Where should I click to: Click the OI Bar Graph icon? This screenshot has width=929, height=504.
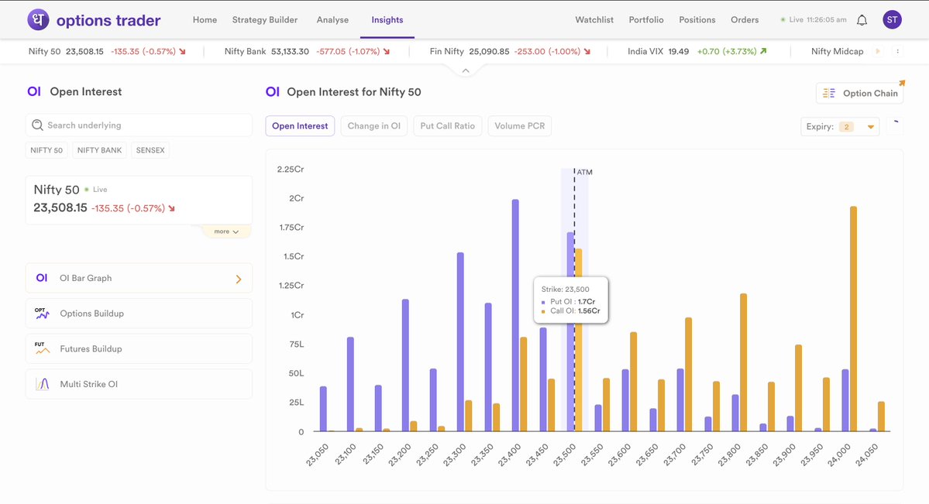(42, 278)
